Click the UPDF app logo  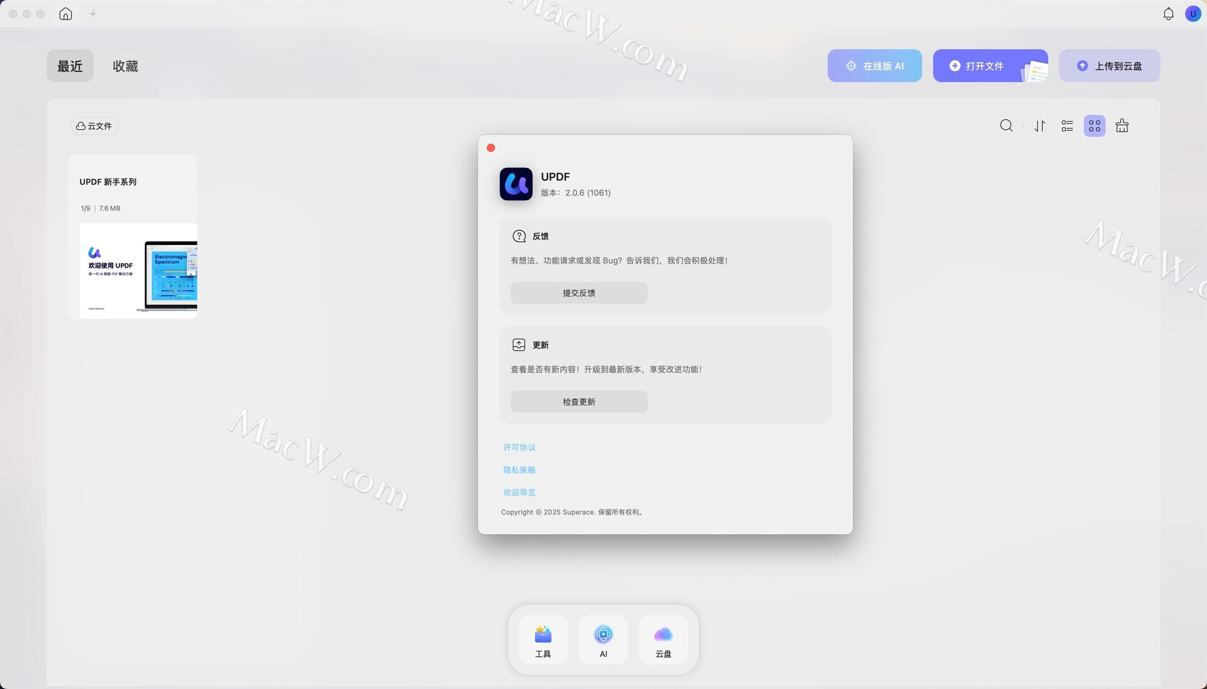(x=516, y=184)
